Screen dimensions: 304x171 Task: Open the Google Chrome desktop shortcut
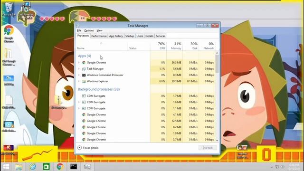tap(9, 34)
